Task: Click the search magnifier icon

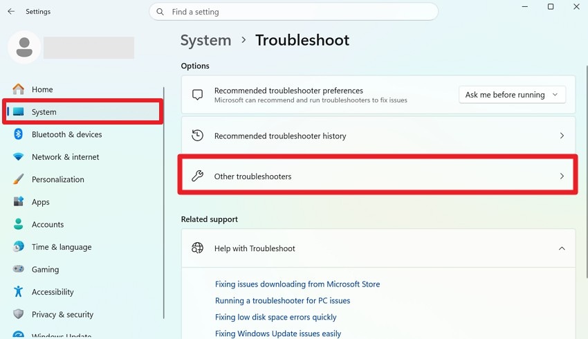Action: [160, 12]
